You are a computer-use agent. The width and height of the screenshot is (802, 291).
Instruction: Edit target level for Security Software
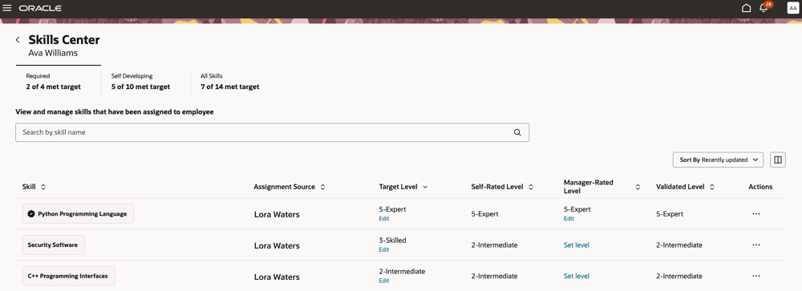coord(384,249)
